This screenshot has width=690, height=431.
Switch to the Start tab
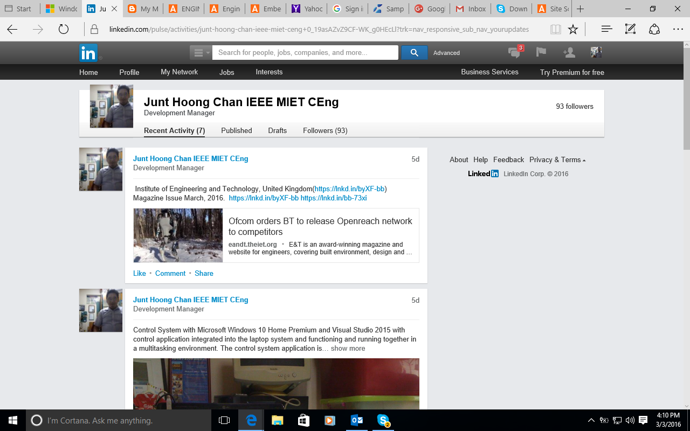(20, 9)
